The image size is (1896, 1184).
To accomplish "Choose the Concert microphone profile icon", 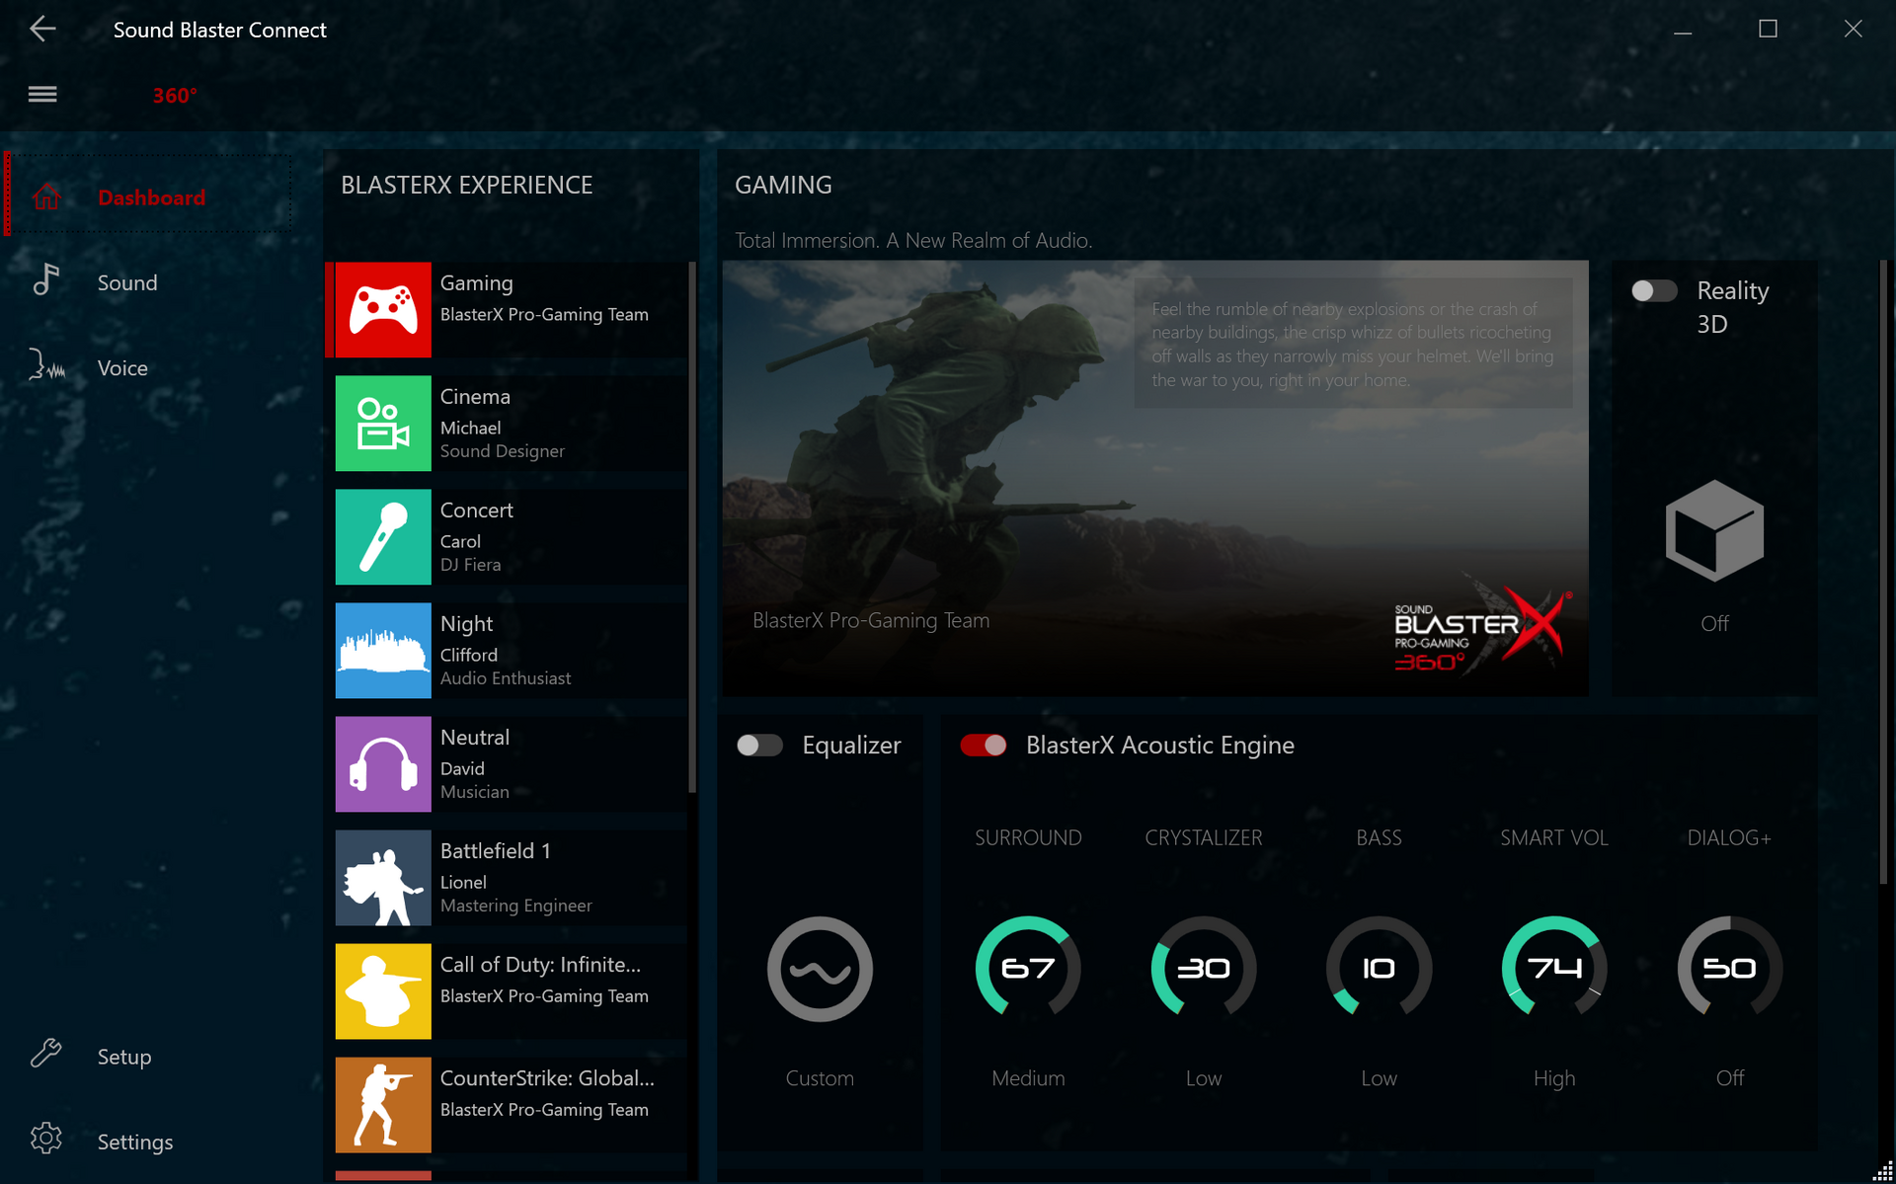I will [x=383, y=537].
